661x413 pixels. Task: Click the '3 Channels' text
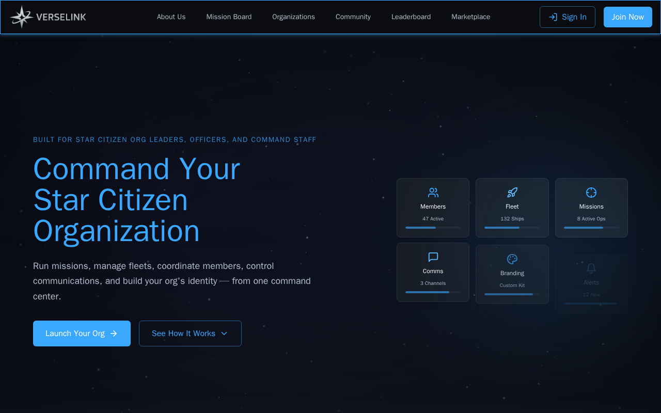pyautogui.click(x=433, y=283)
